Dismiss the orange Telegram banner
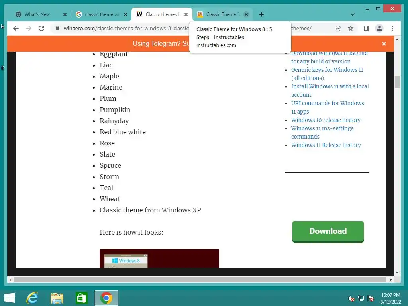408x306 pixels. coord(384,44)
